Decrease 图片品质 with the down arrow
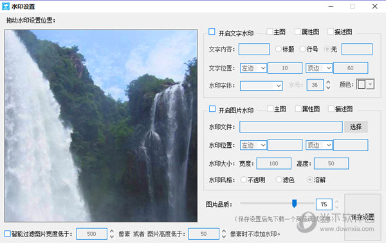Viewport: 386px width, 243px height. point(337,207)
